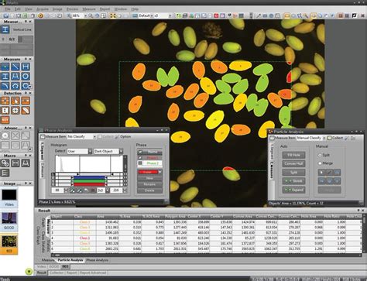The height and width of the screenshot is (281, 367).
Task: Open the Manual Classify dropdown
Action: (324, 138)
